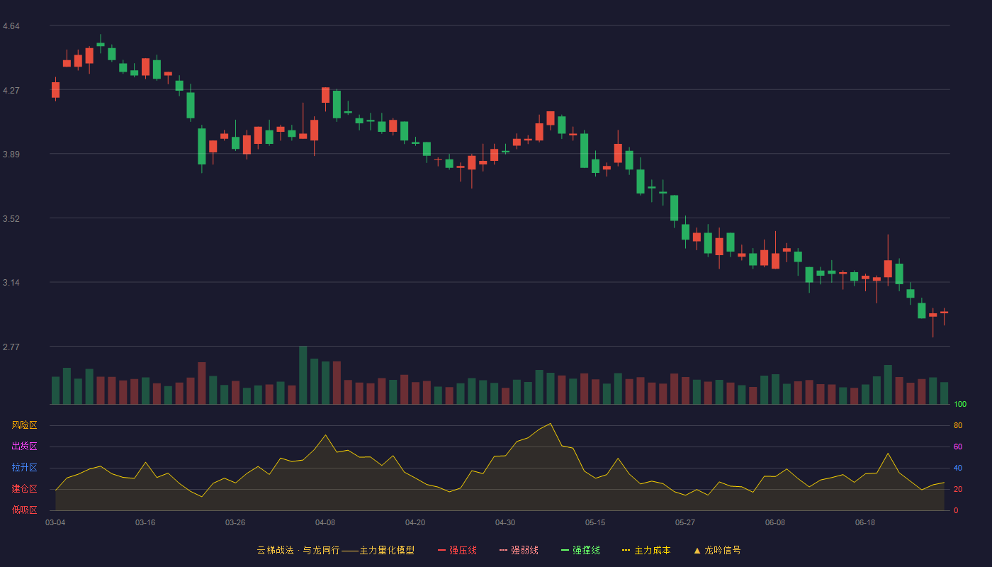Click the 3.89 price axis label
The width and height of the screenshot is (992, 567).
point(11,155)
